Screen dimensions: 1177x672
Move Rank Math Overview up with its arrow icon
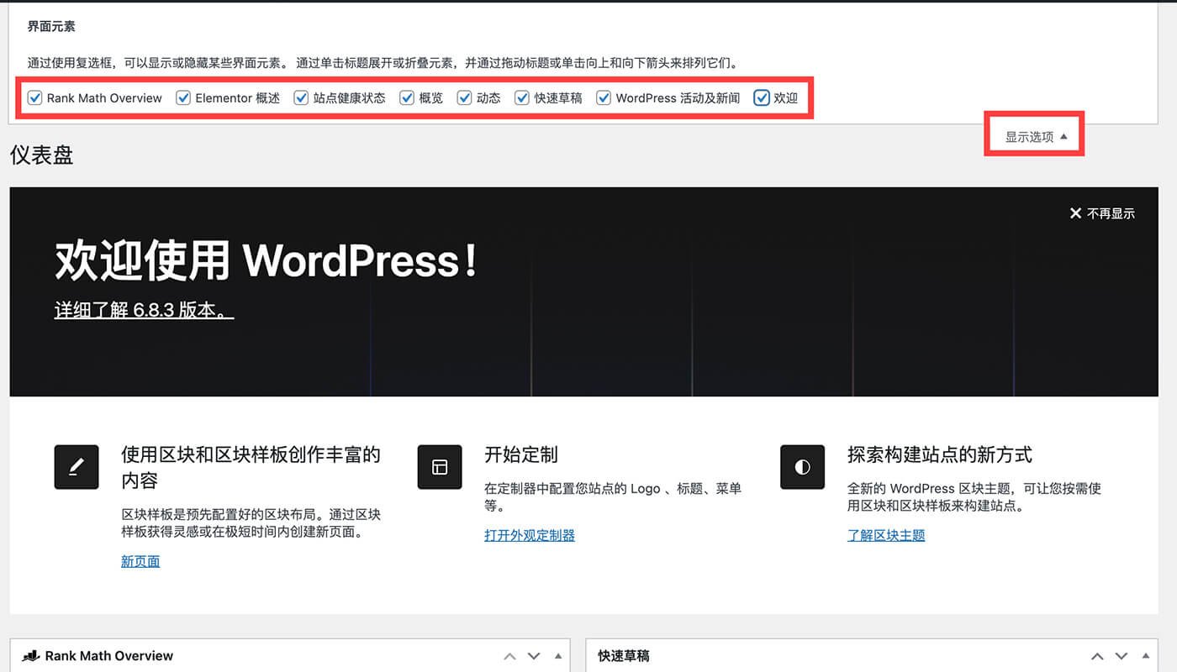[x=509, y=655]
